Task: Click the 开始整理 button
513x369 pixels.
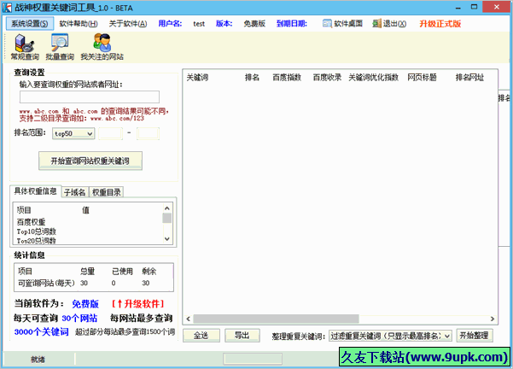Action: [474, 336]
